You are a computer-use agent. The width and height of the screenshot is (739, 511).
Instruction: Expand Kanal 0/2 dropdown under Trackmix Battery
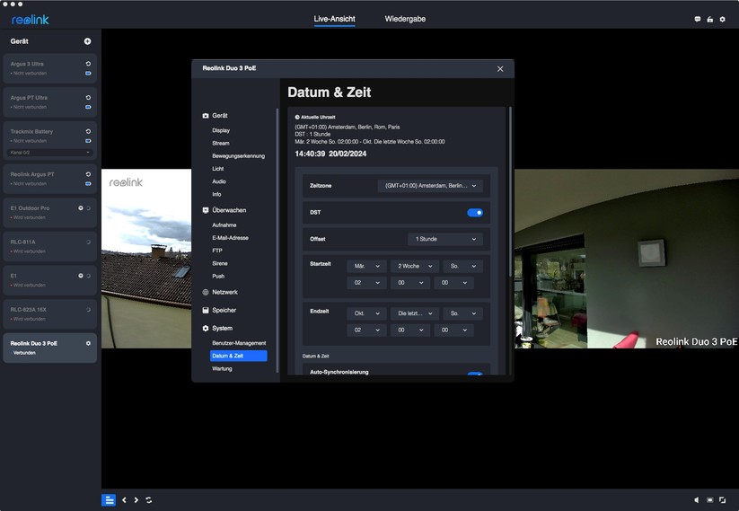(51, 153)
